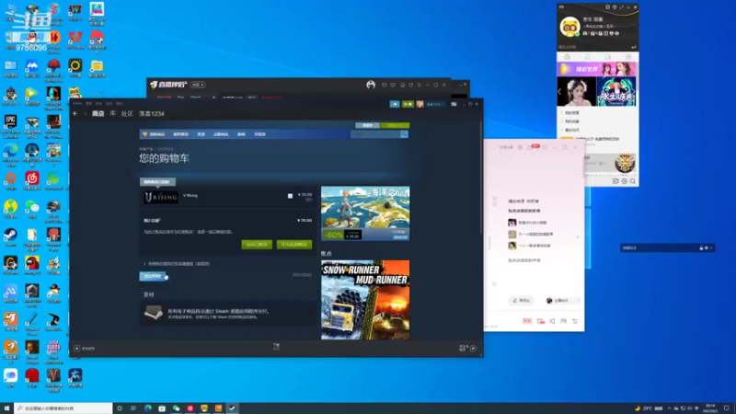The height and width of the screenshot is (414, 736).
Task: Click the blue continue shopping button
Action: [153, 276]
